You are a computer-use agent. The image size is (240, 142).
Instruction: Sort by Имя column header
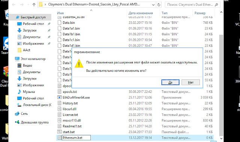(x=60, y=13)
